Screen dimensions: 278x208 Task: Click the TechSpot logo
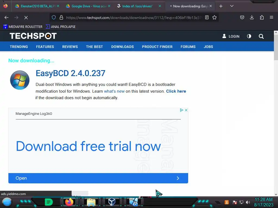click(33, 36)
